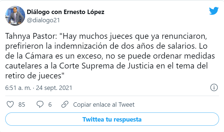The height and width of the screenshot is (132, 224).
Task: Click the 6 replies count
Action: [x=50, y=105]
